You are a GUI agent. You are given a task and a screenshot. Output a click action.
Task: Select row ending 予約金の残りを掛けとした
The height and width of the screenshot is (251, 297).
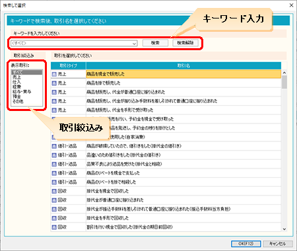point(166,128)
